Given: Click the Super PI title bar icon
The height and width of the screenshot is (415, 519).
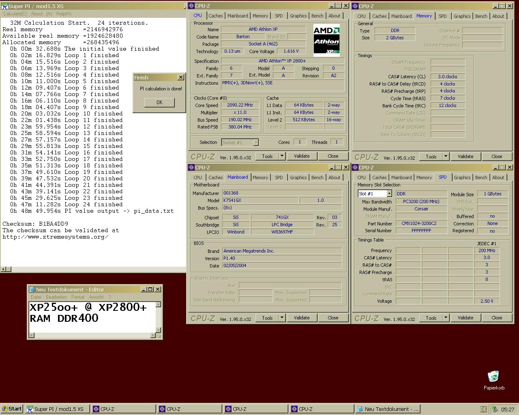Looking at the screenshot, I should pyautogui.click(x=4, y=6).
